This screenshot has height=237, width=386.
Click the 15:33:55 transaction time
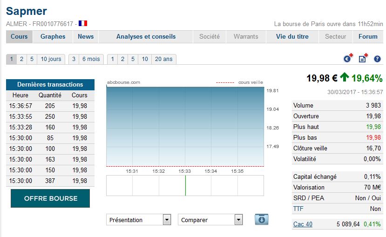pyautogui.click(x=20, y=117)
